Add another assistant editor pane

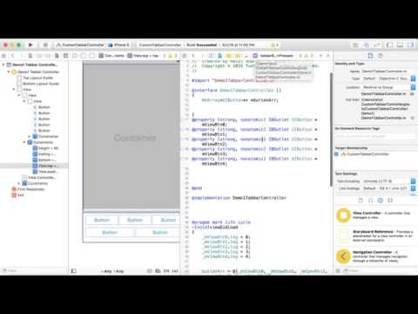[321, 56]
